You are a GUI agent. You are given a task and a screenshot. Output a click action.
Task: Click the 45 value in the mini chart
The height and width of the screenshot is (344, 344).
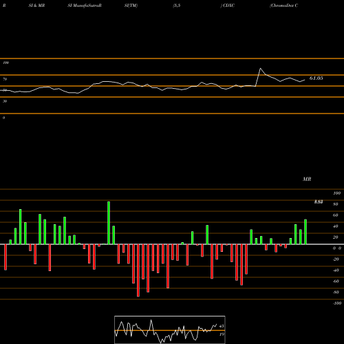pyautogui.click(x=222, y=326)
